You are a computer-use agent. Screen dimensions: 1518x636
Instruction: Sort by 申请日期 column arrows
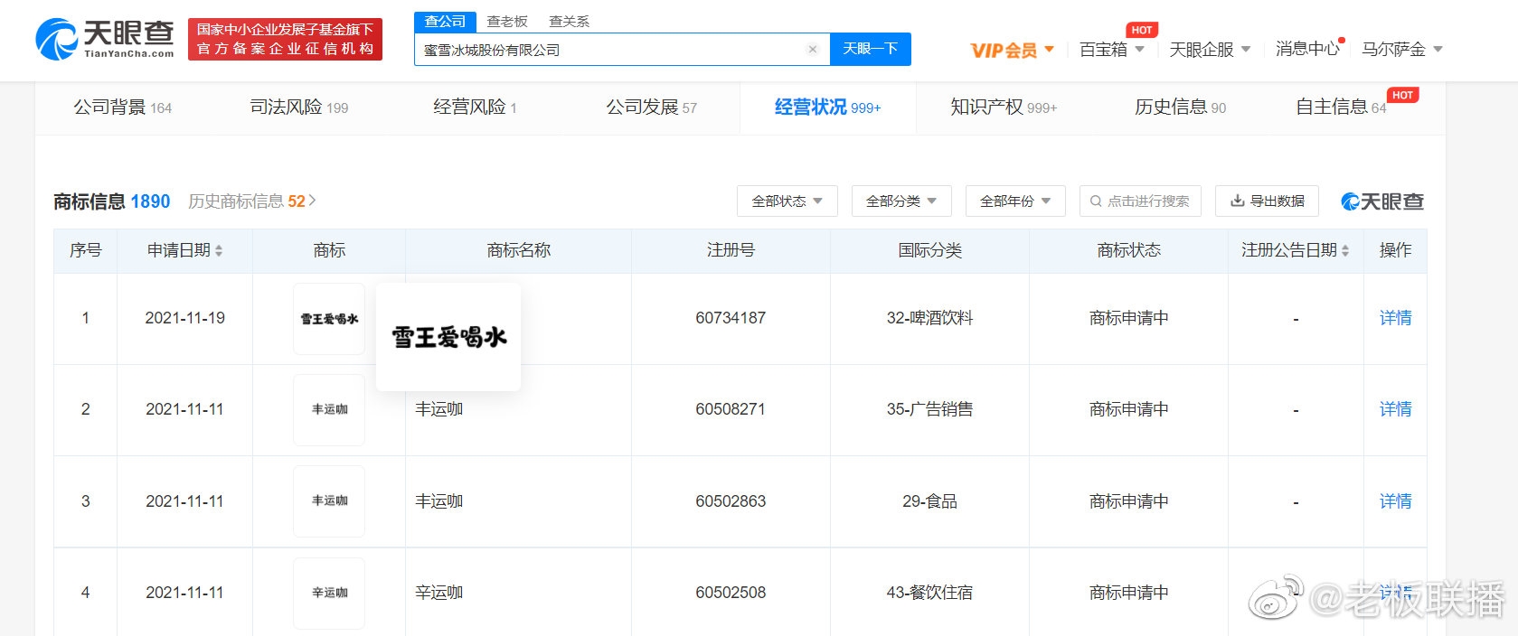tap(219, 250)
